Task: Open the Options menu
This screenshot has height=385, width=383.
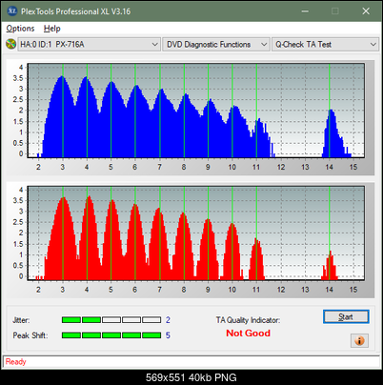Action: click(20, 29)
